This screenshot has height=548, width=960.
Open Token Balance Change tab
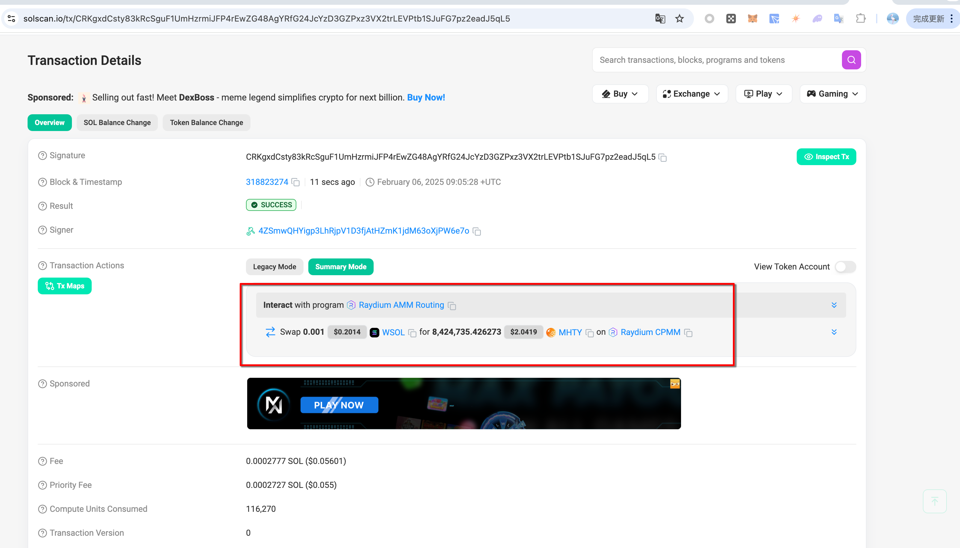[x=206, y=123]
